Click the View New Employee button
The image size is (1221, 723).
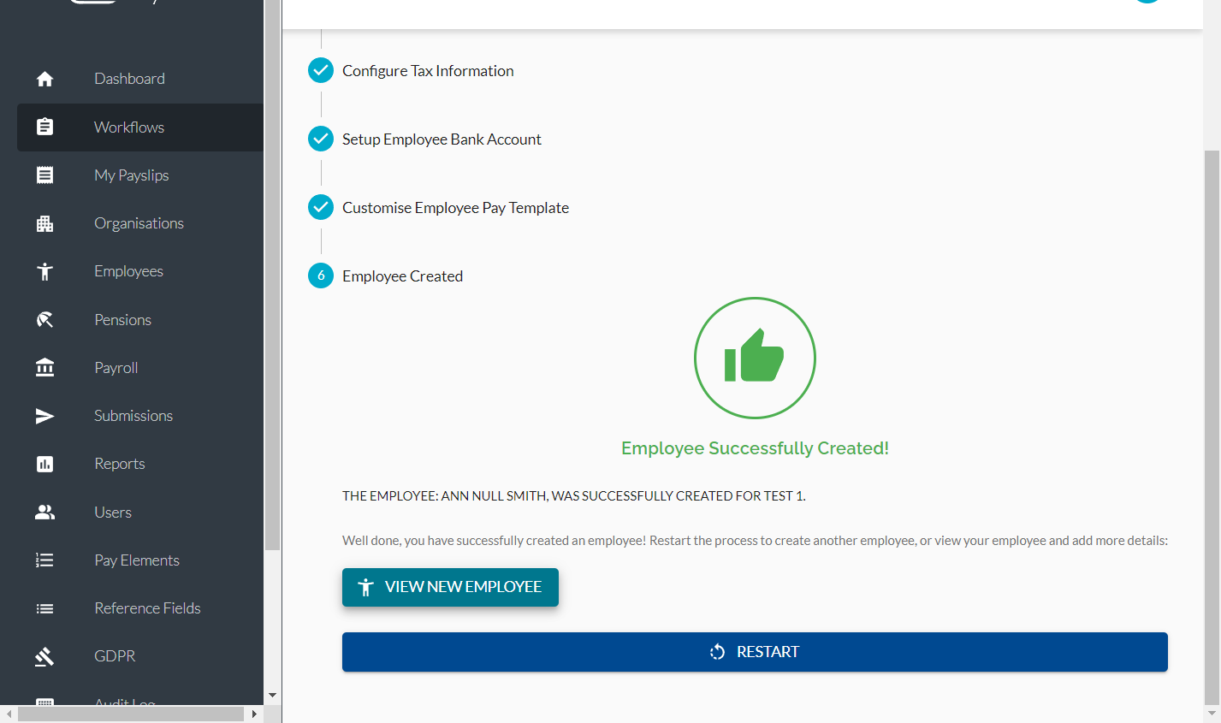tap(450, 587)
